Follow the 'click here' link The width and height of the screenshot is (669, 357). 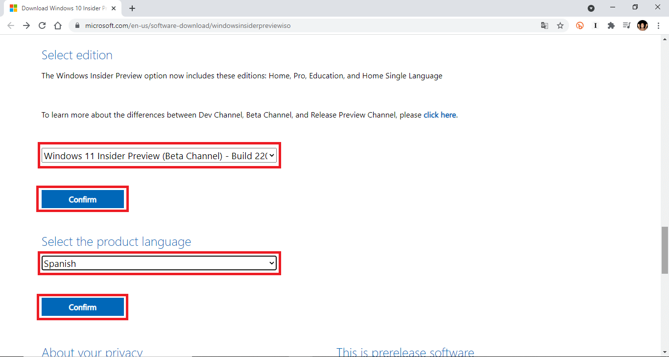(440, 115)
